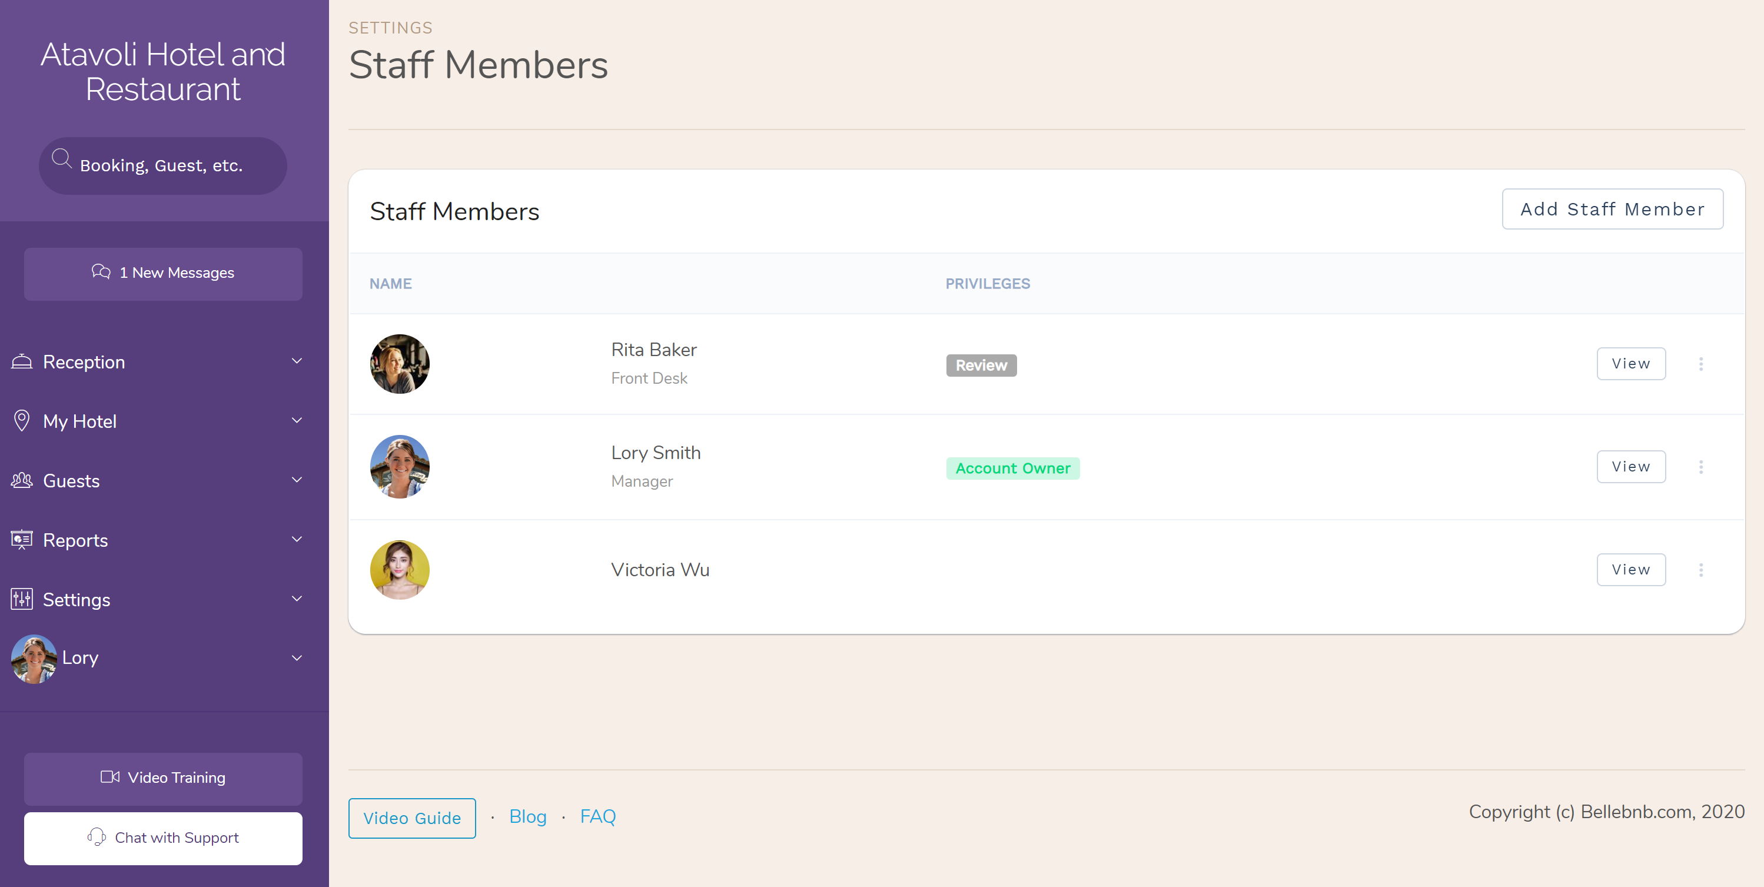Open the FAQ link
The height and width of the screenshot is (887, 1764).
coord(598,816)
